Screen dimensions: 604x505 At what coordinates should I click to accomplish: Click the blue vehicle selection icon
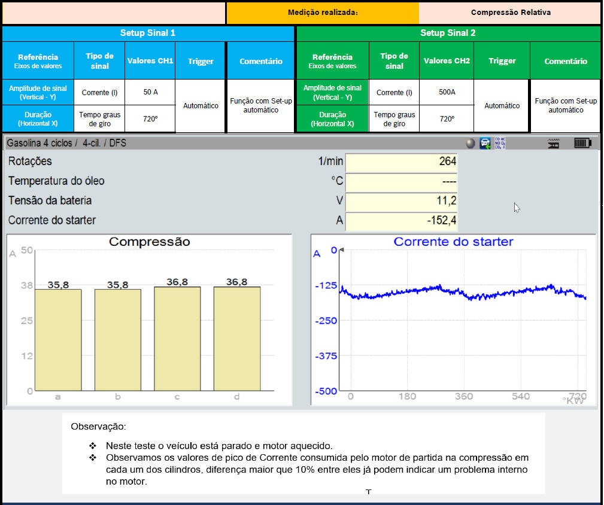point(485,144)
